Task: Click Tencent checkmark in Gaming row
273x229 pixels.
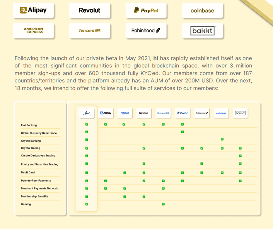Action: point(163,204)
